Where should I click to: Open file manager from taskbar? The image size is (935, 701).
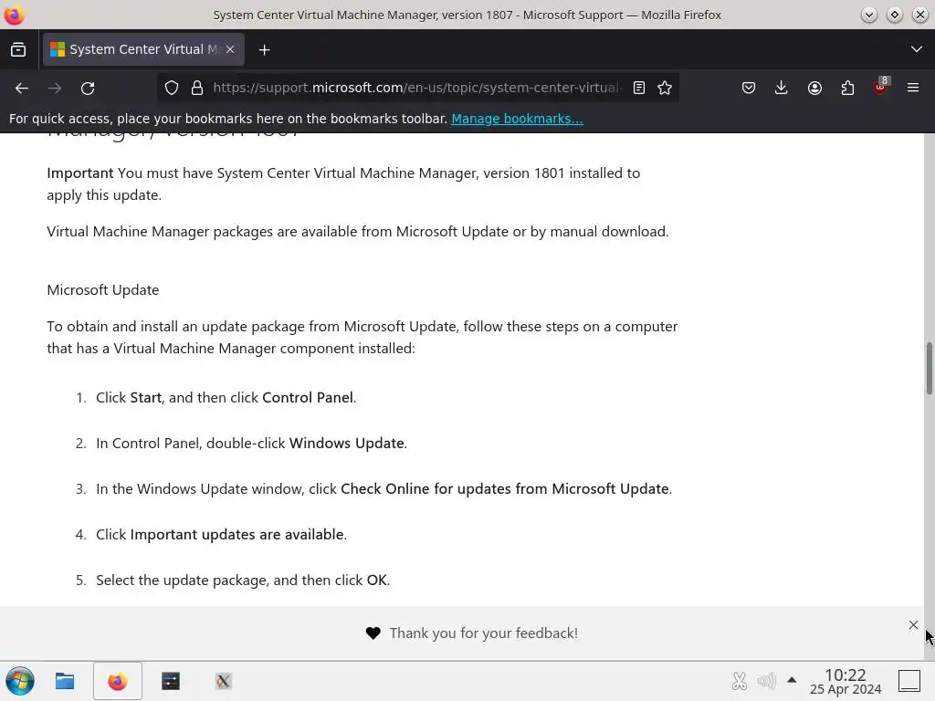pos(65,681)
